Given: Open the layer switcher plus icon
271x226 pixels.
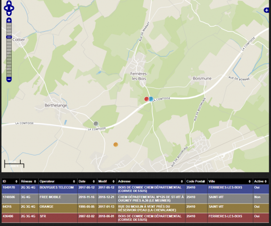Looking at the screenshot, I should [x=266, y=10].
